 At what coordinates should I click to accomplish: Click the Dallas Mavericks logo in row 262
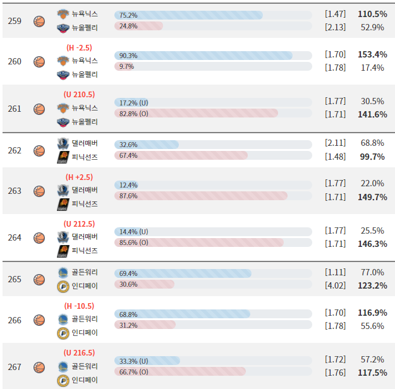click(x=63, y=143)
